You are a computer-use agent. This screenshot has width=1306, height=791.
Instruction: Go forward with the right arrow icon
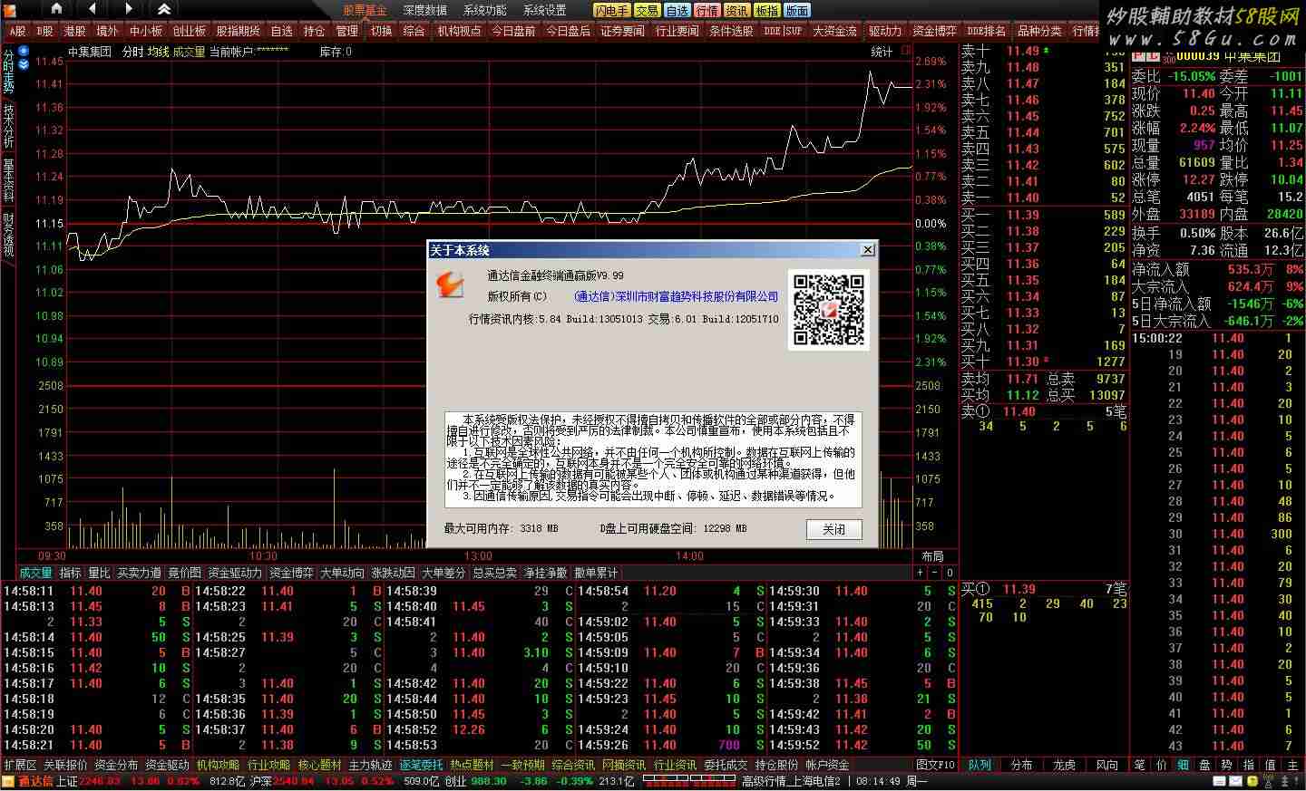pos(128,9)
